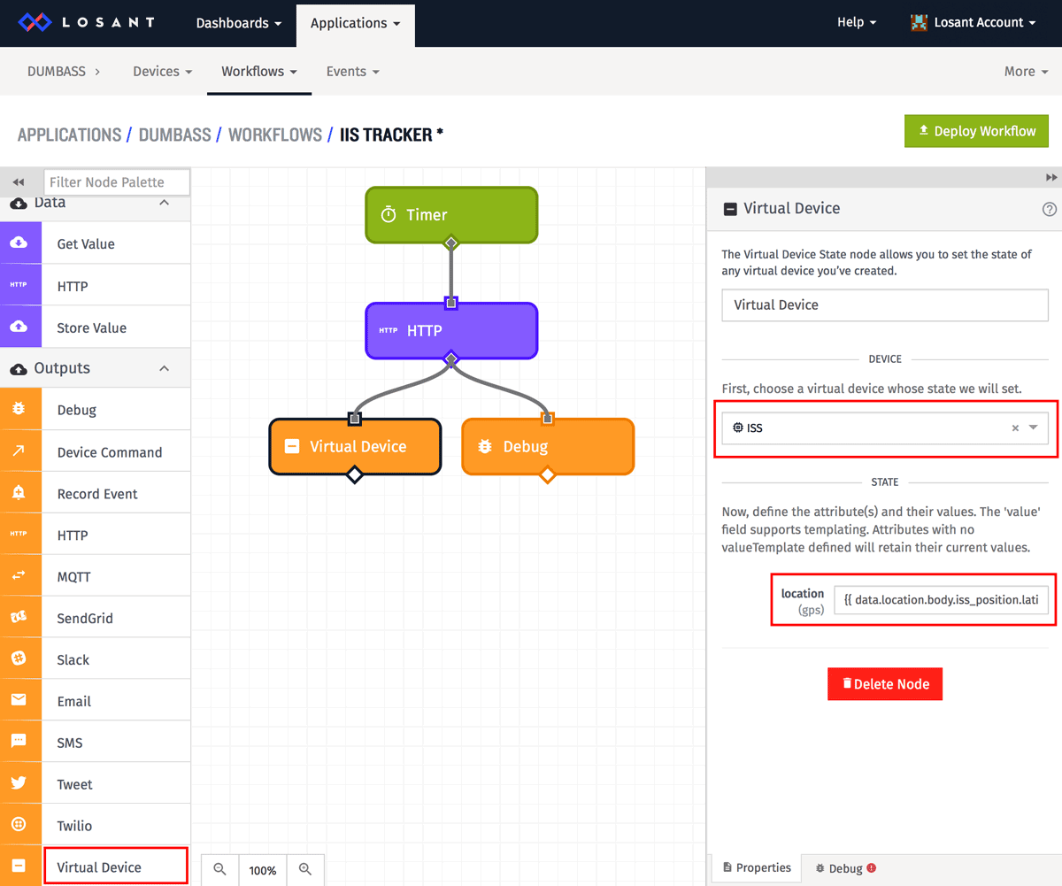This screenshot has height=886, width=1062.
Task: Click the Debug bug icon in palette
Action: pyautogui.click(x=19, y=410)
